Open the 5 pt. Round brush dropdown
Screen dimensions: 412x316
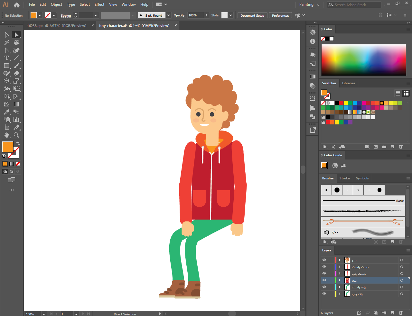click(x=168, y=15)
